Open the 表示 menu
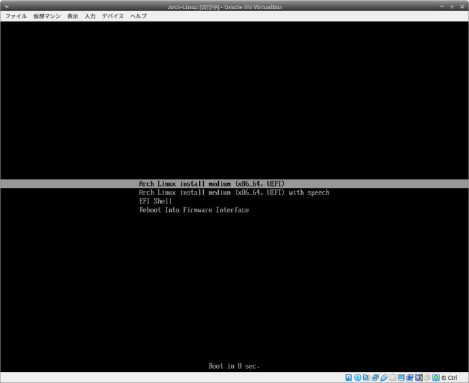This screenshot has height=383, width=469. (x=73, y=16)
